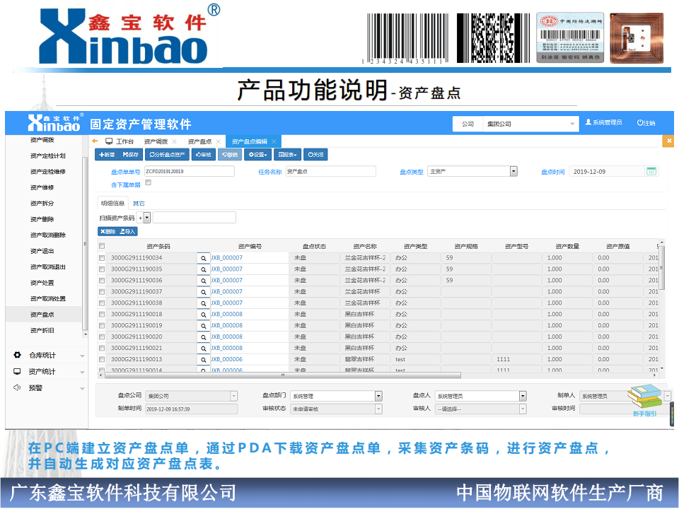Click the 保存 save button
This screenshot has height=509, width=679.
click(x=131, y=155)
